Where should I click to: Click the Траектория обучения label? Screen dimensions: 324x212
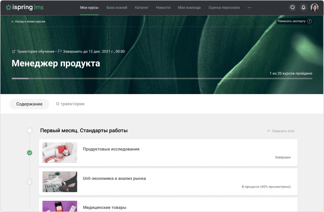click(36, 52)
